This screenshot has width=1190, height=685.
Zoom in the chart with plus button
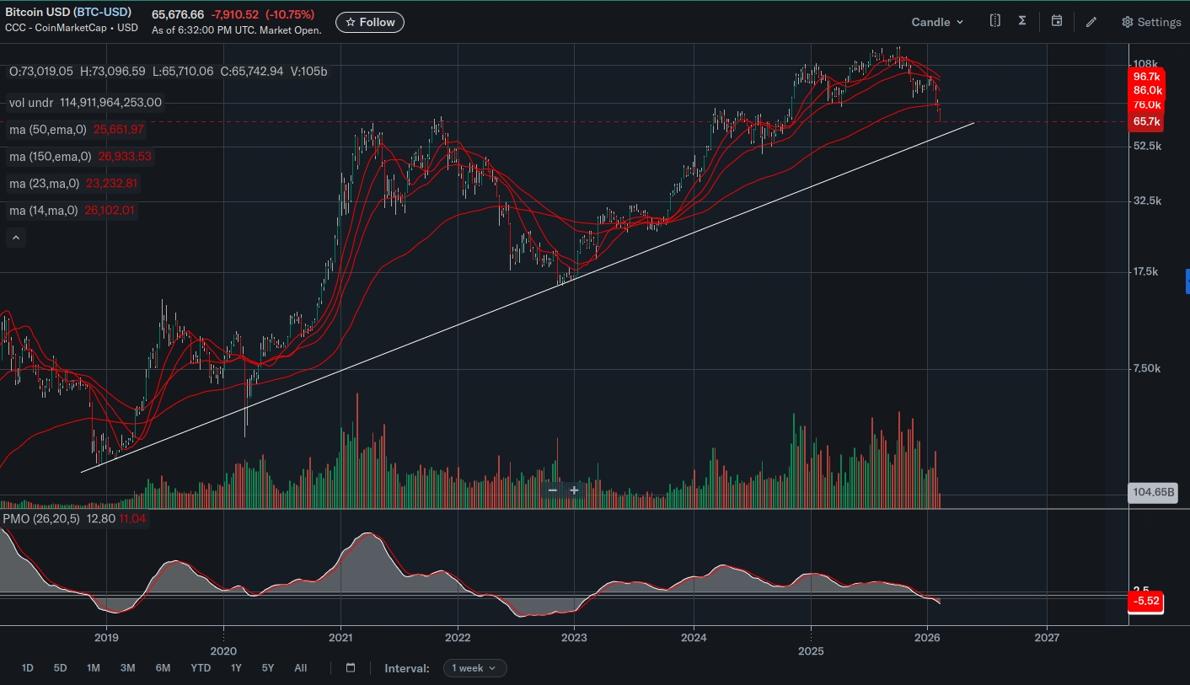pyautogui.click(x=574, y=490)
